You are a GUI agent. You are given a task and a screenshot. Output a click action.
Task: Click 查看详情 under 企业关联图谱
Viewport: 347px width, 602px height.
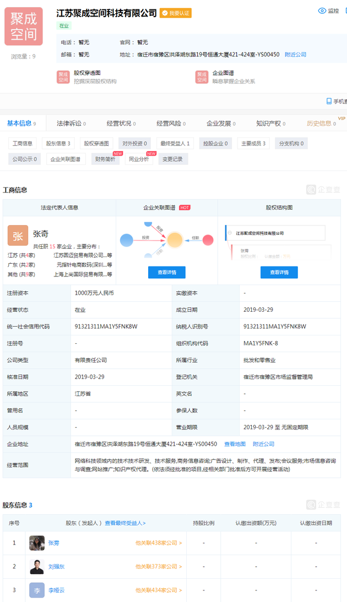(x=166, y=272)
